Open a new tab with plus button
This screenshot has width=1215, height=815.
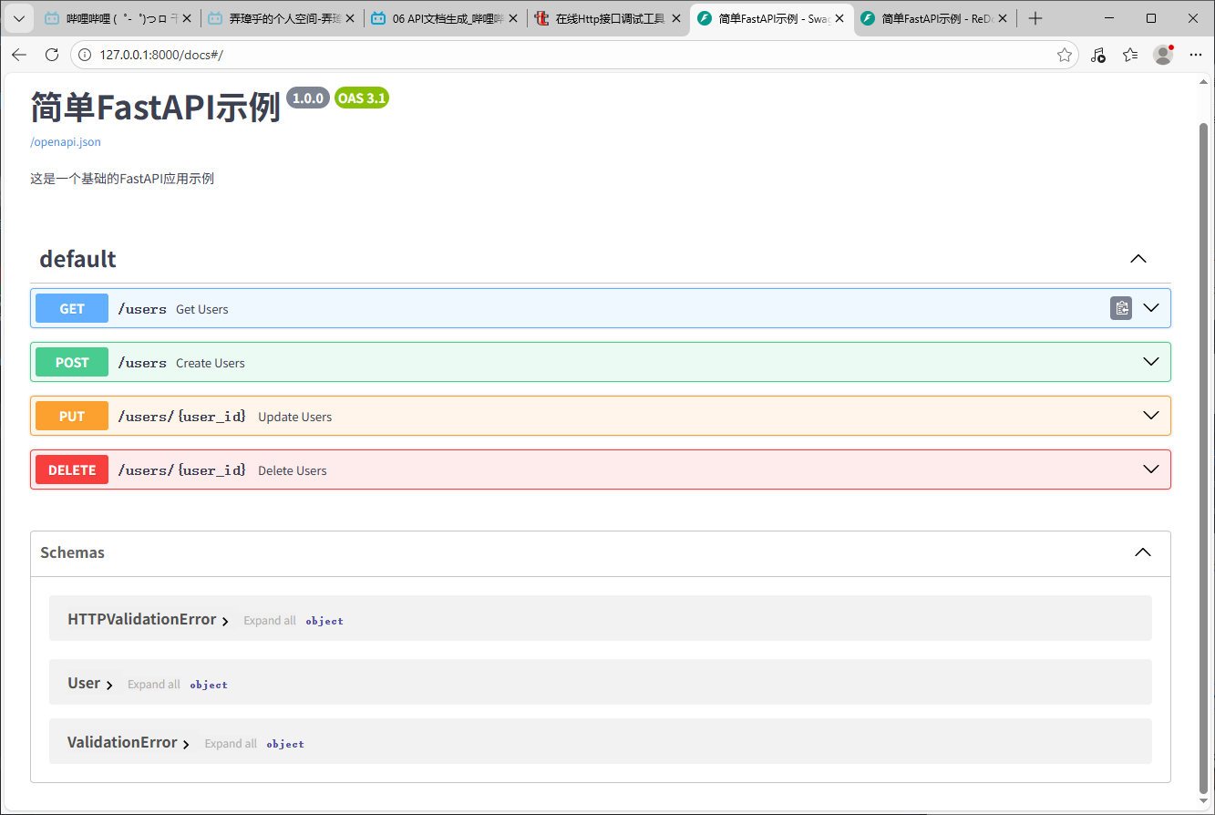tap(1035, 18)
